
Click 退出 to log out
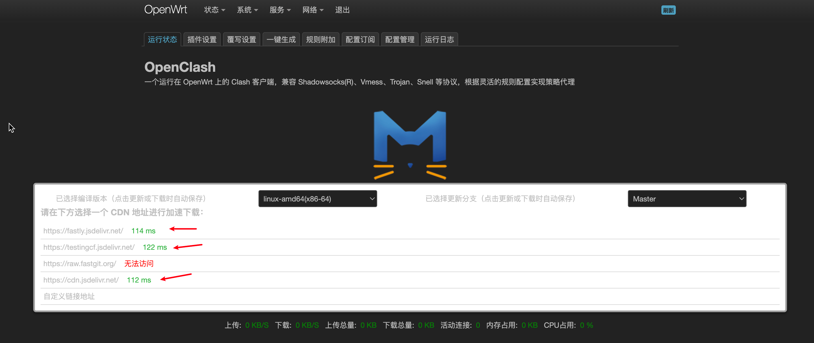click(x=342, y=10)
